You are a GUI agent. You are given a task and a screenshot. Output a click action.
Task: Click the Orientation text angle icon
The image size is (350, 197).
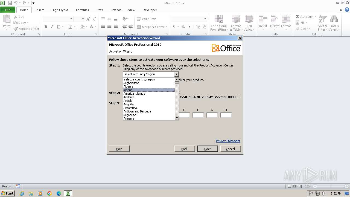[x=124, y=19]
